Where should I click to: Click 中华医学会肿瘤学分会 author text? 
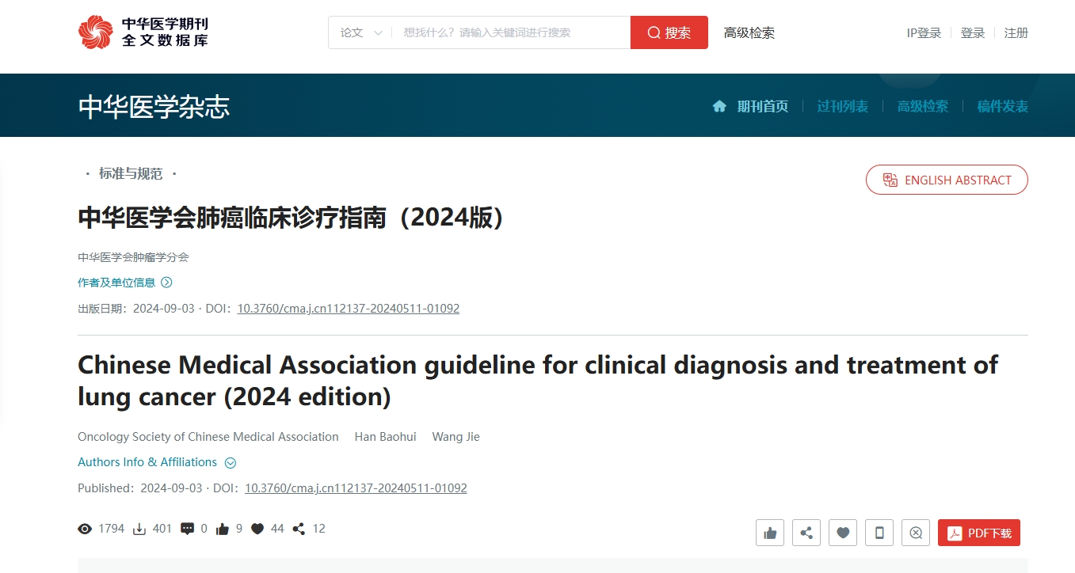pyautogui.click(x=133, y=257)
